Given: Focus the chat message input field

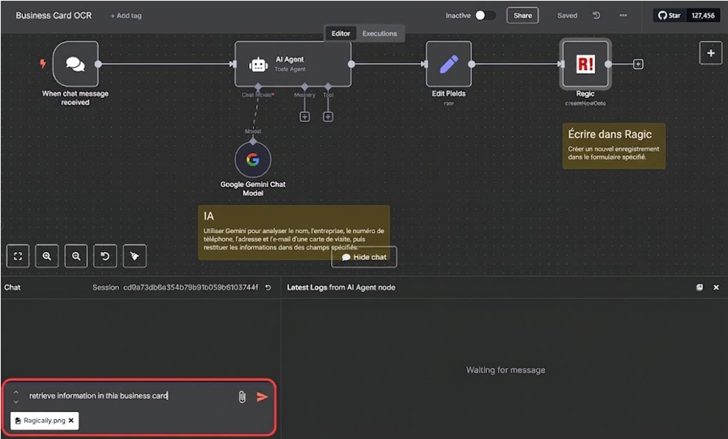Looking at the screenshot, I should (x=130, y=396).
